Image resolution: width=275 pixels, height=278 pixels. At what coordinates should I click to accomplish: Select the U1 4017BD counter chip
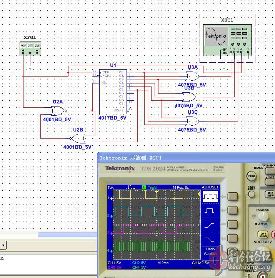pos(113,92)
